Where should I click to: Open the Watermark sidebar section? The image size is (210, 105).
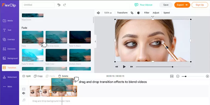(x=10, y=77)
